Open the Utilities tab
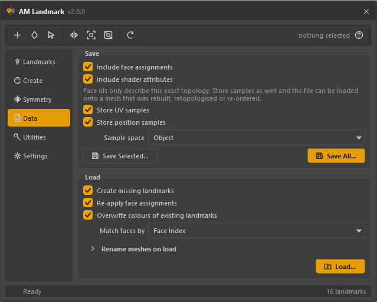Screen dimensions: 377x302 point(39,137)
